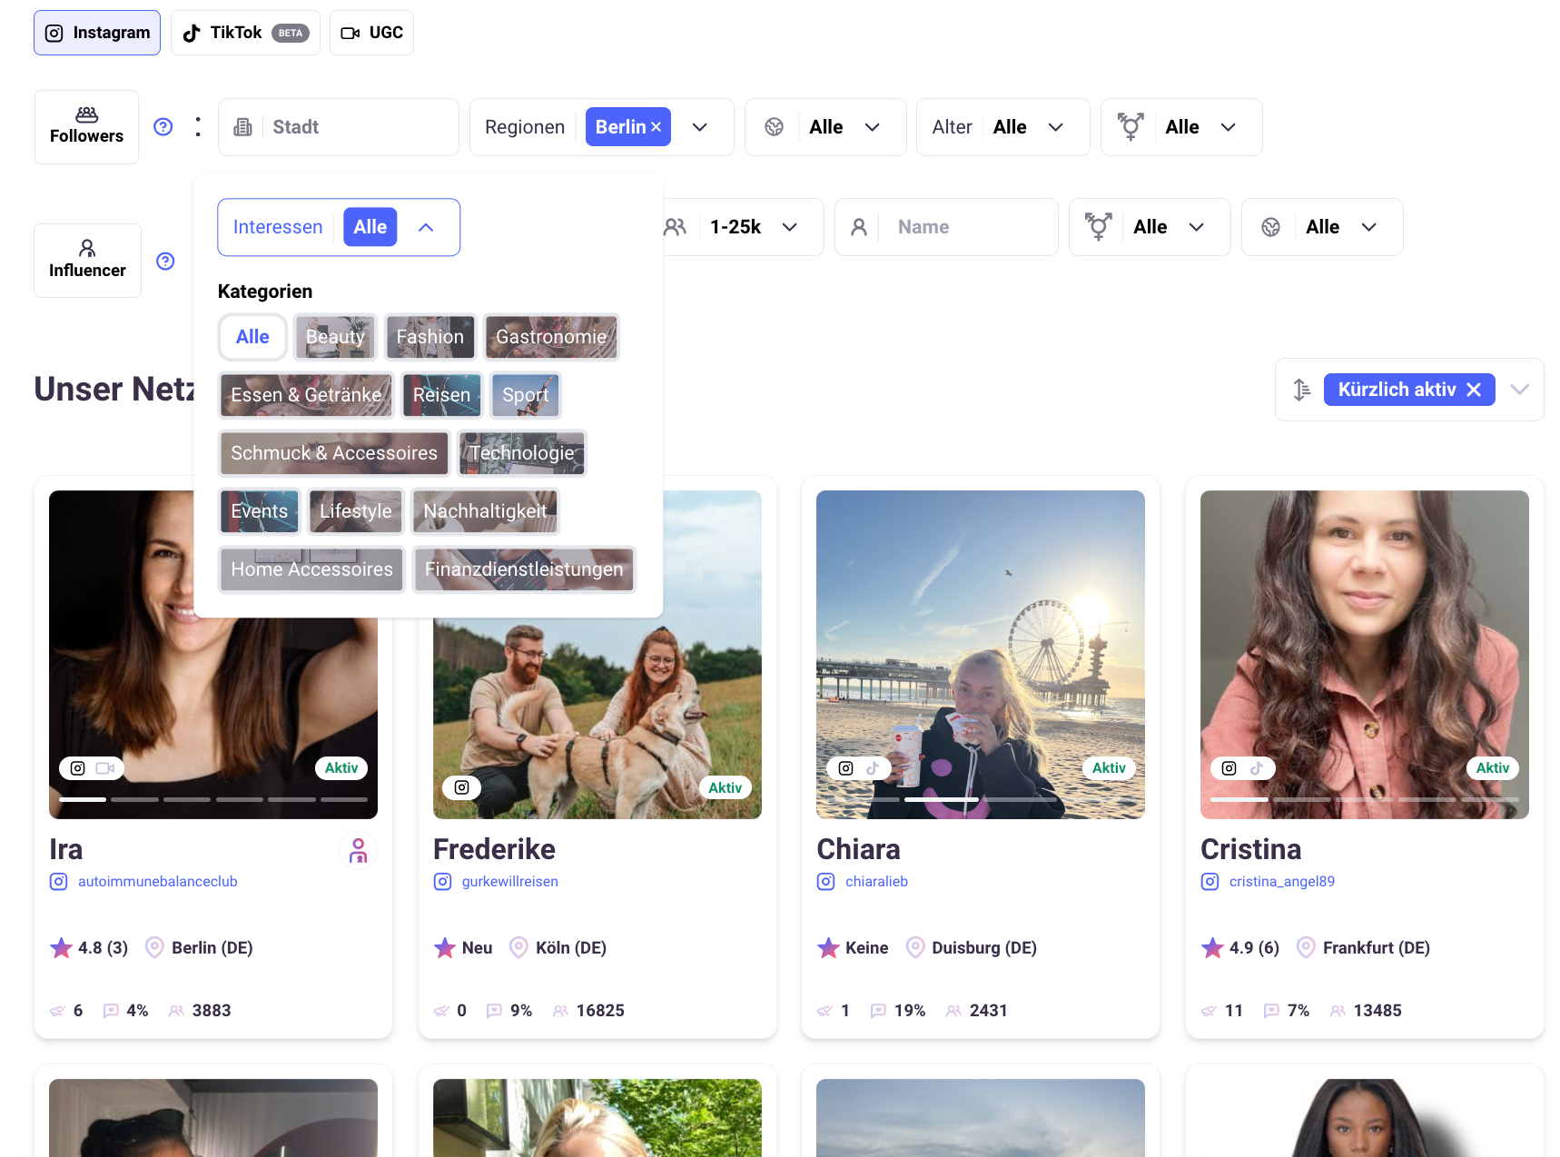
Task: Open Cristina's profile photo
Action: pyautogui.click(x=1365, y=655)
